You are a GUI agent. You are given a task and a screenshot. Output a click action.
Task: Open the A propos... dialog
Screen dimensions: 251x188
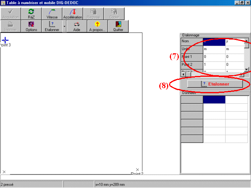click(97, 27)
